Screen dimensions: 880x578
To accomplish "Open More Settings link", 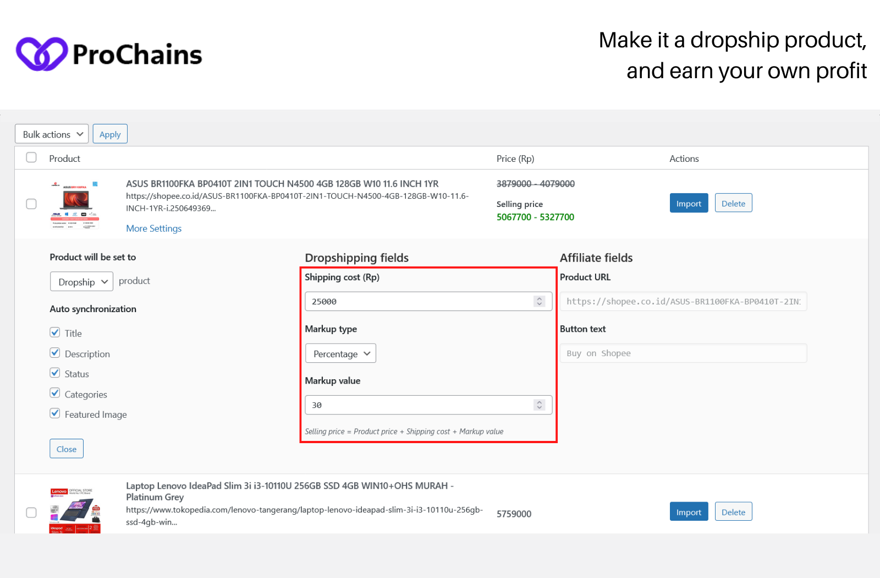I will tap(154, 228).
